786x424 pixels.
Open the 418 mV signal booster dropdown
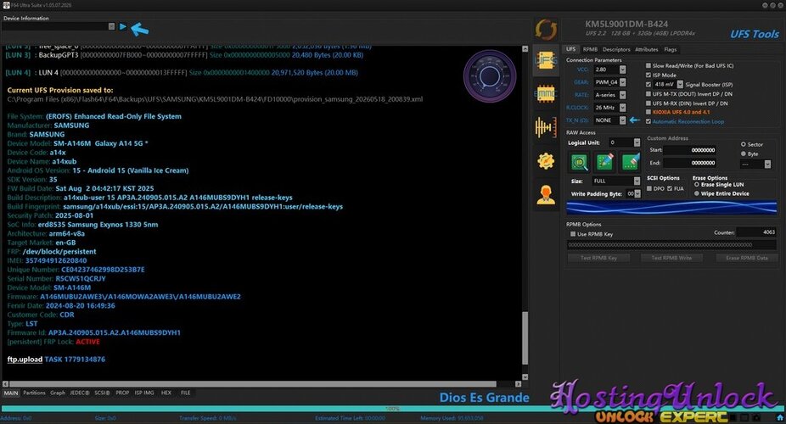tap(680, 85)
